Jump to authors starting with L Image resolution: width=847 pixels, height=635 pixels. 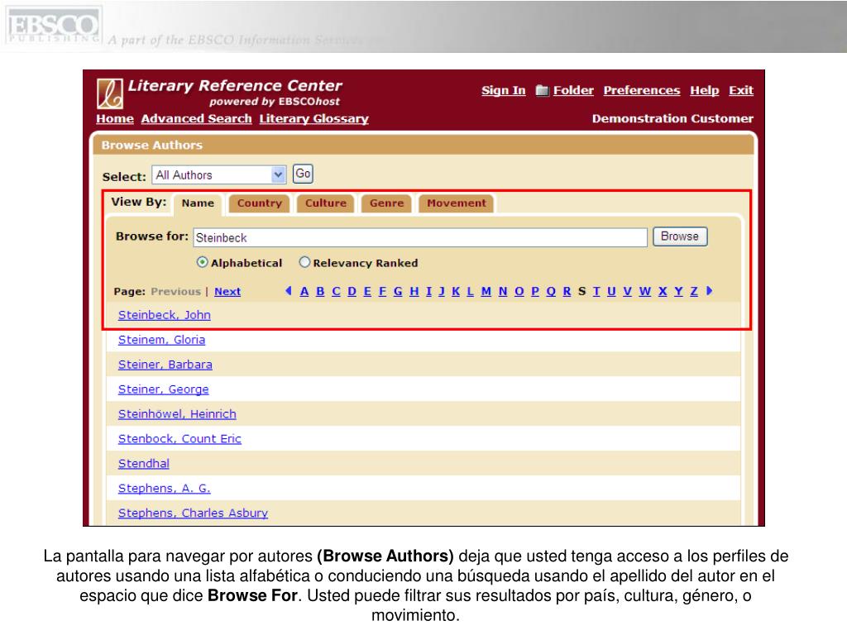click(471, 292)
